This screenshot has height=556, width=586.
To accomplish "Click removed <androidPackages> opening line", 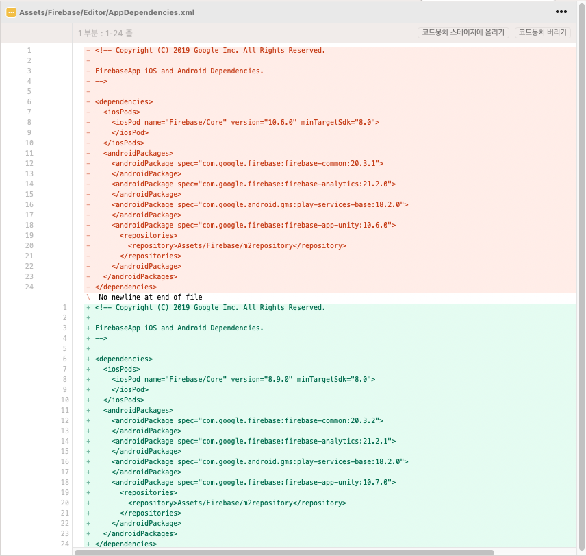I will 330,154.
